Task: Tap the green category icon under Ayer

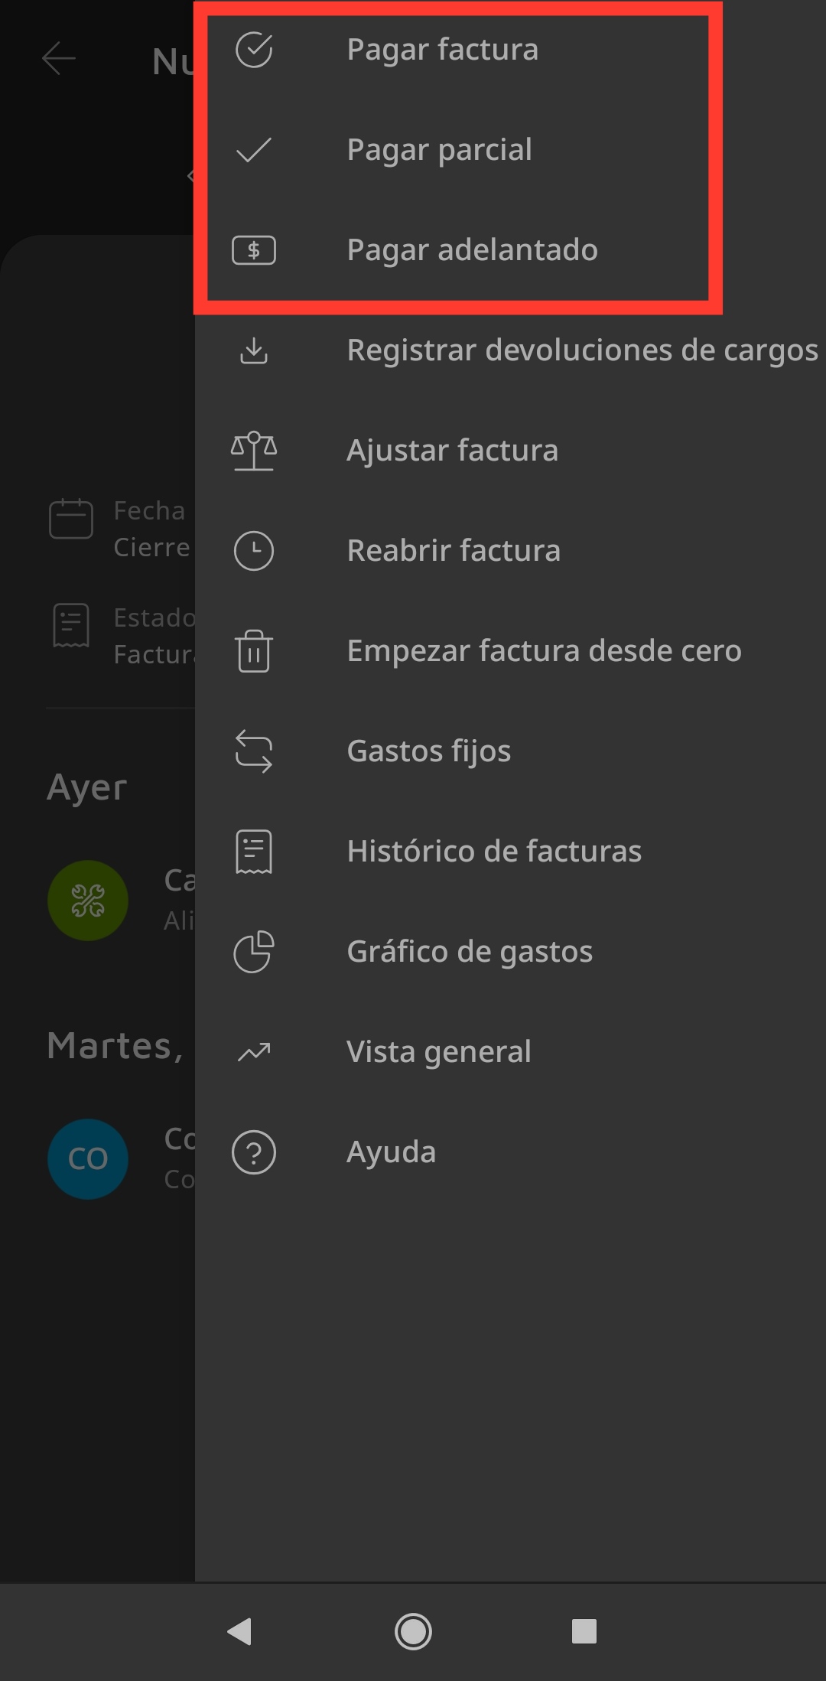Action: tap(88, 901)
